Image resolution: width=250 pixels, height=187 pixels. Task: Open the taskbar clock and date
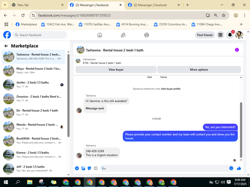(240, 182)
